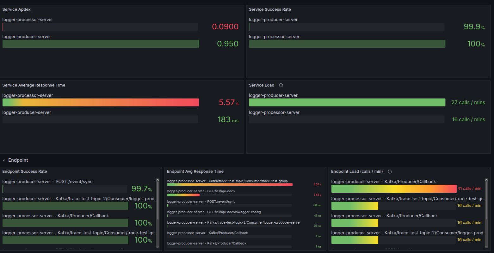Click 100% for trace-test-topic-2 in Endpoint Success Rate
This screenshot has width=494, height=253.
pyautogui.click(x=143, y=206)
